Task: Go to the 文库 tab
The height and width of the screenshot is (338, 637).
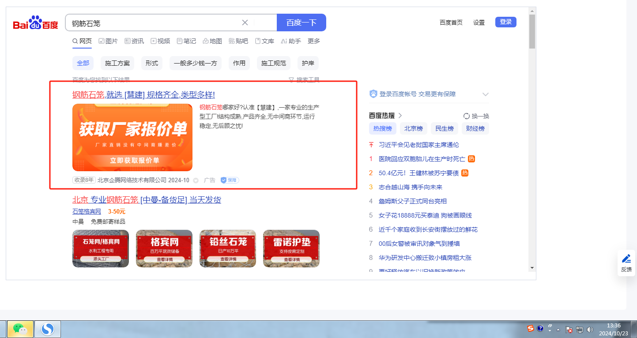Action: tap(264, 41)
